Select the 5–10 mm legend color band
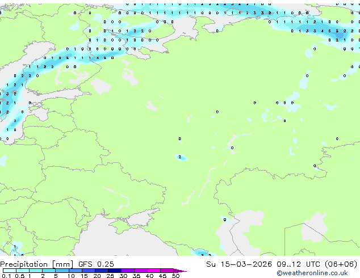This screenshot has width=360, height=278. tap(62, 271)
